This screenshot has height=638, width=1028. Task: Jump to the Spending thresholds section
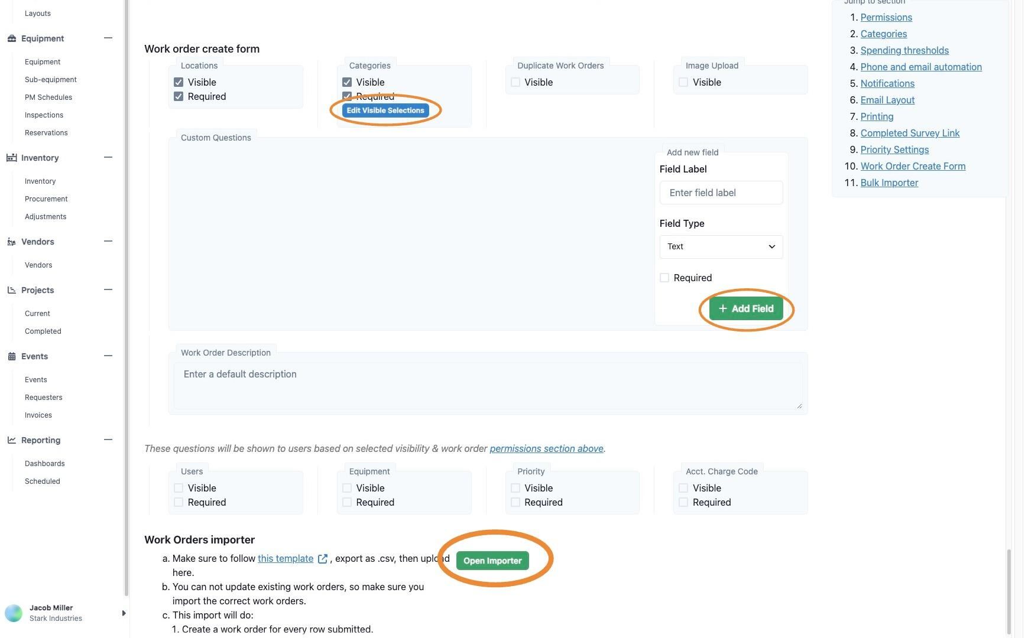point(904,51)
